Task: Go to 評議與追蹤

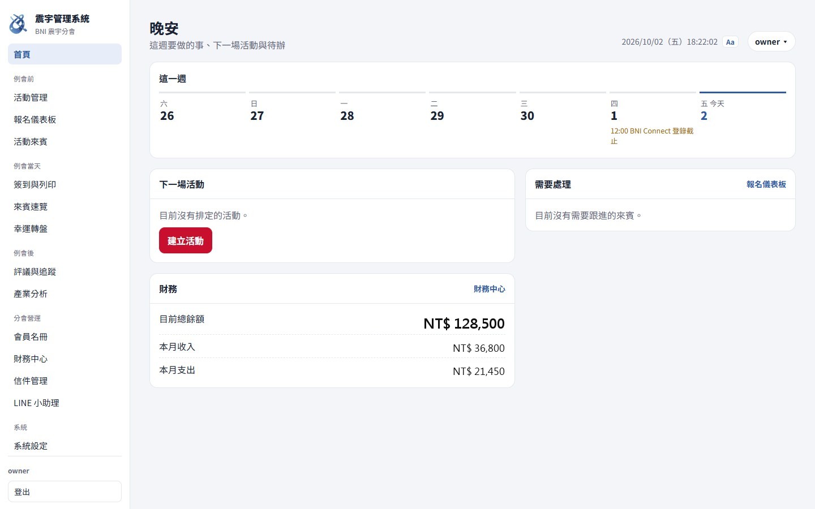Action: click(x=65, y=271)
